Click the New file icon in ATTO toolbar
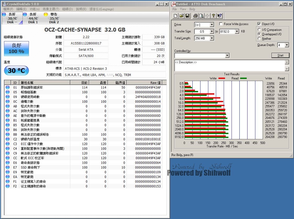The height and width of the screenshot is (219, 294). coord(176,16)
